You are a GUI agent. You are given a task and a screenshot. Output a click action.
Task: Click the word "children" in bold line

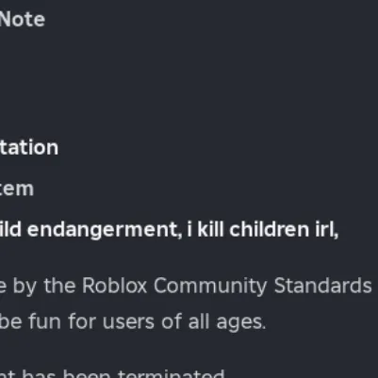coord(270,230)
